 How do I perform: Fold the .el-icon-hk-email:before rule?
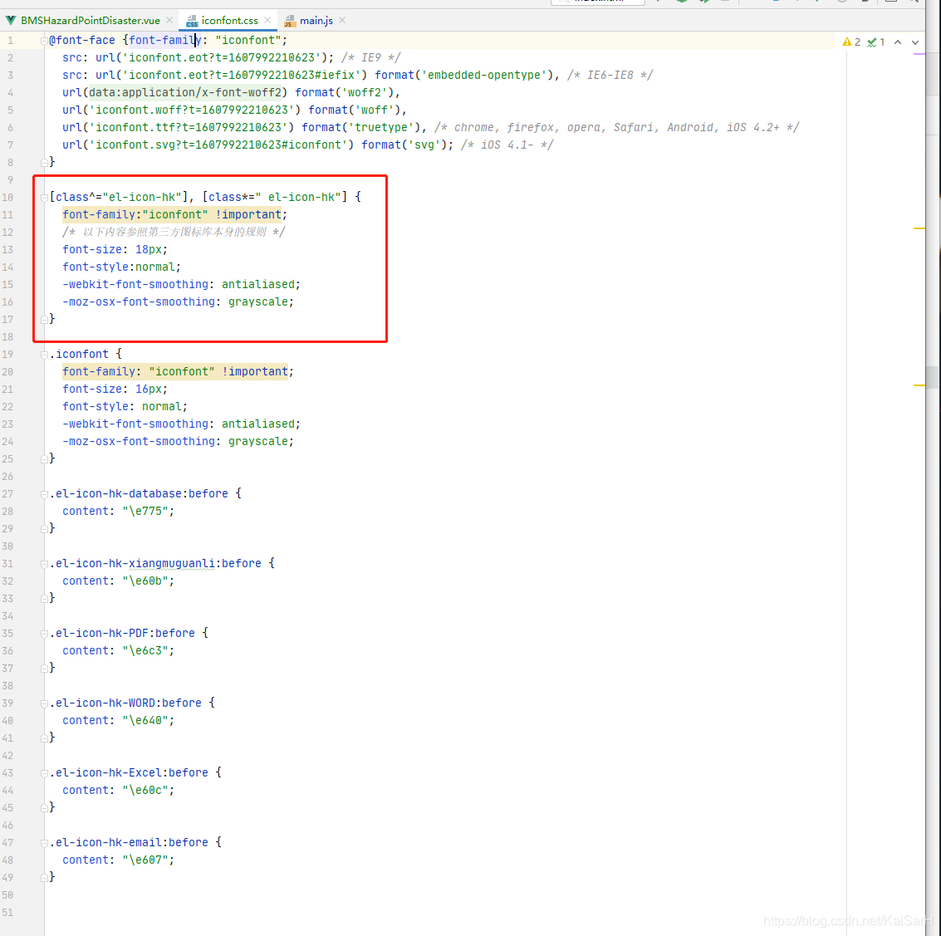click(x=44, y=843)
